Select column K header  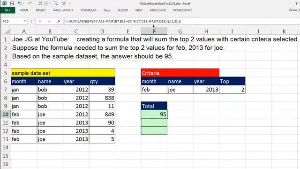coord(284,31)
